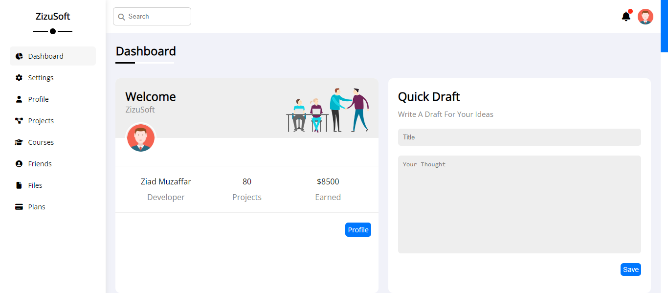Viewport: 668px width, 293px height.
Task: Click the draft Title field
Action: click(x=519, y=137)
